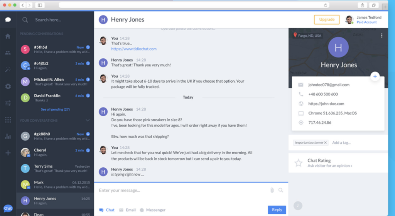Switch to the Messenger reply tab
Viewport: 395px width, 216px height.
(153, 210)
